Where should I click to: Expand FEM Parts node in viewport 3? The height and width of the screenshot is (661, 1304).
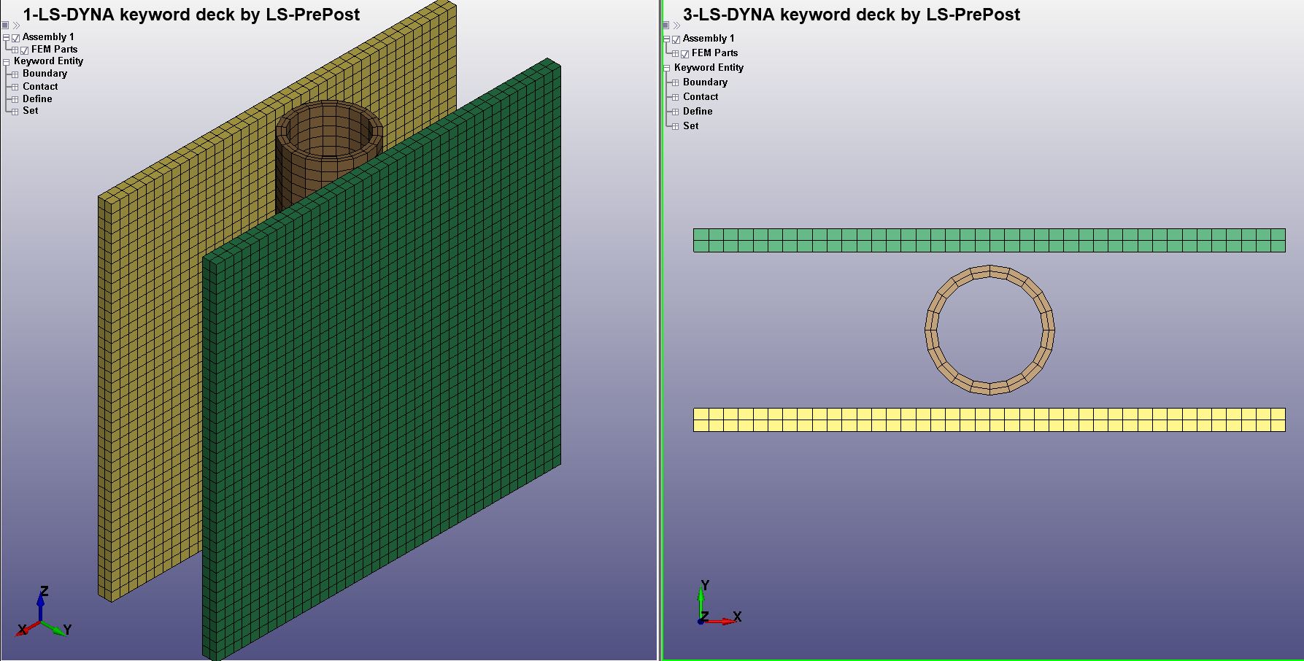(675, 54)
